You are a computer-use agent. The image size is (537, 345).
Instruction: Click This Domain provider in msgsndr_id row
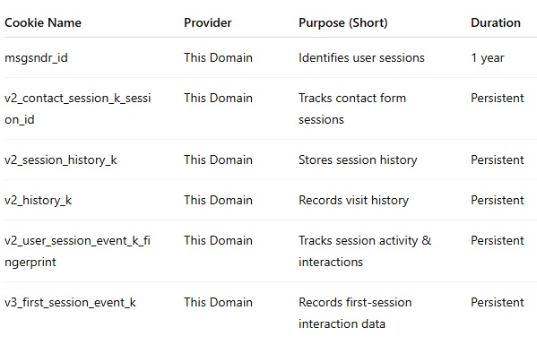pyautogui.click(x=218, y=58)
